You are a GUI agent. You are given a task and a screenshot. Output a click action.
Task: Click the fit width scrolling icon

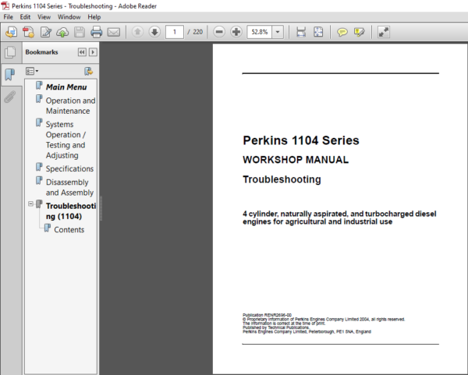coord(301,32)
